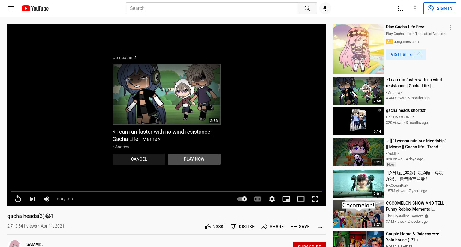
Task: Open 'COCOMELON SHOW AND TELL' video
Action: (x=416, y=206)
